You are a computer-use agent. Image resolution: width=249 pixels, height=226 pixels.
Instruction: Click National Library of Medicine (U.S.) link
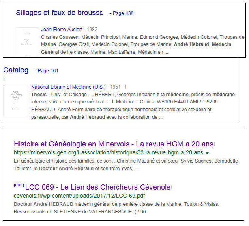(68, 87)
